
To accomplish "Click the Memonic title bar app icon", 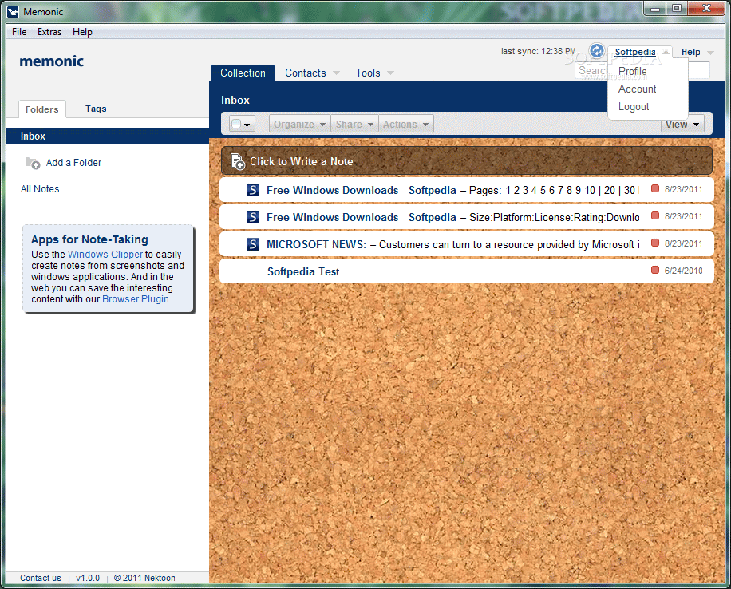I will (x=13, y=12).
